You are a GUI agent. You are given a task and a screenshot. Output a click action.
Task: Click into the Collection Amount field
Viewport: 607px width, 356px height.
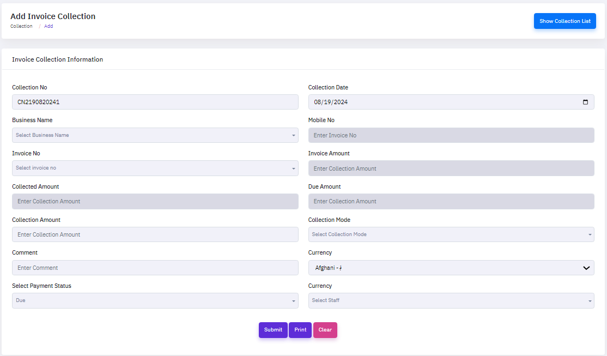click(x=155, y=234)
